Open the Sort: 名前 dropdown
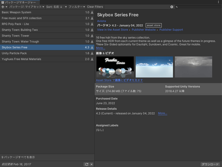This screenshot has width=222, height=167. [56, 7]
